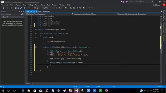Collapse the button1_Click method code block

[x=36, y=47]
